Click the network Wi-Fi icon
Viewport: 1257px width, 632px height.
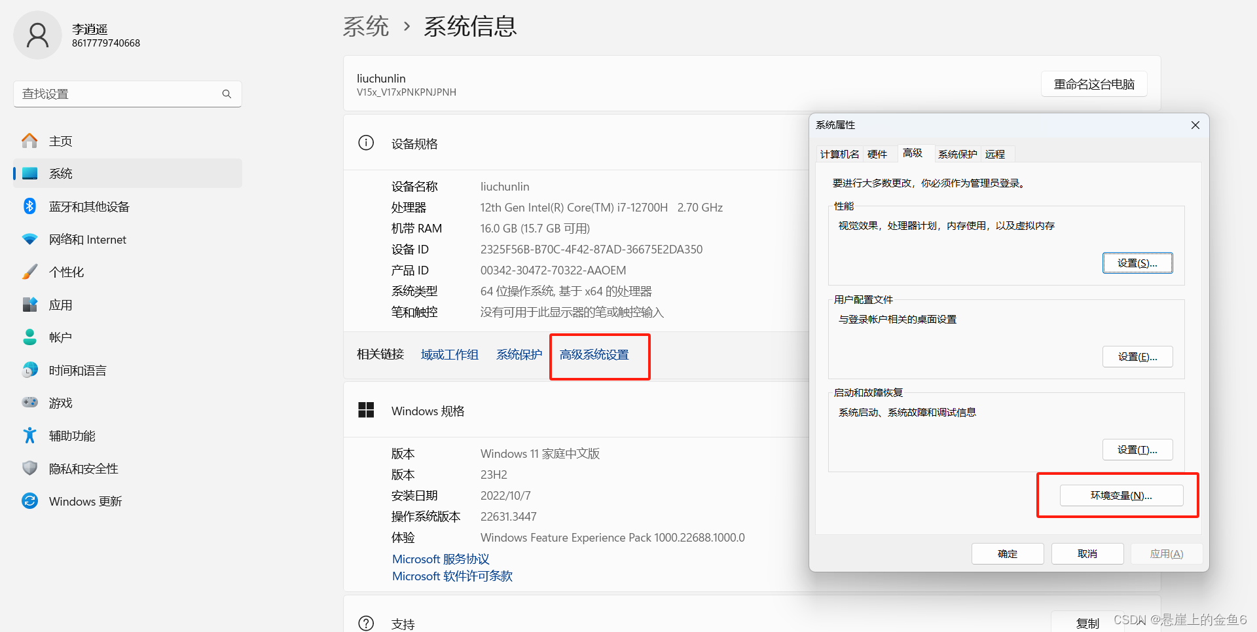point(29,239)
